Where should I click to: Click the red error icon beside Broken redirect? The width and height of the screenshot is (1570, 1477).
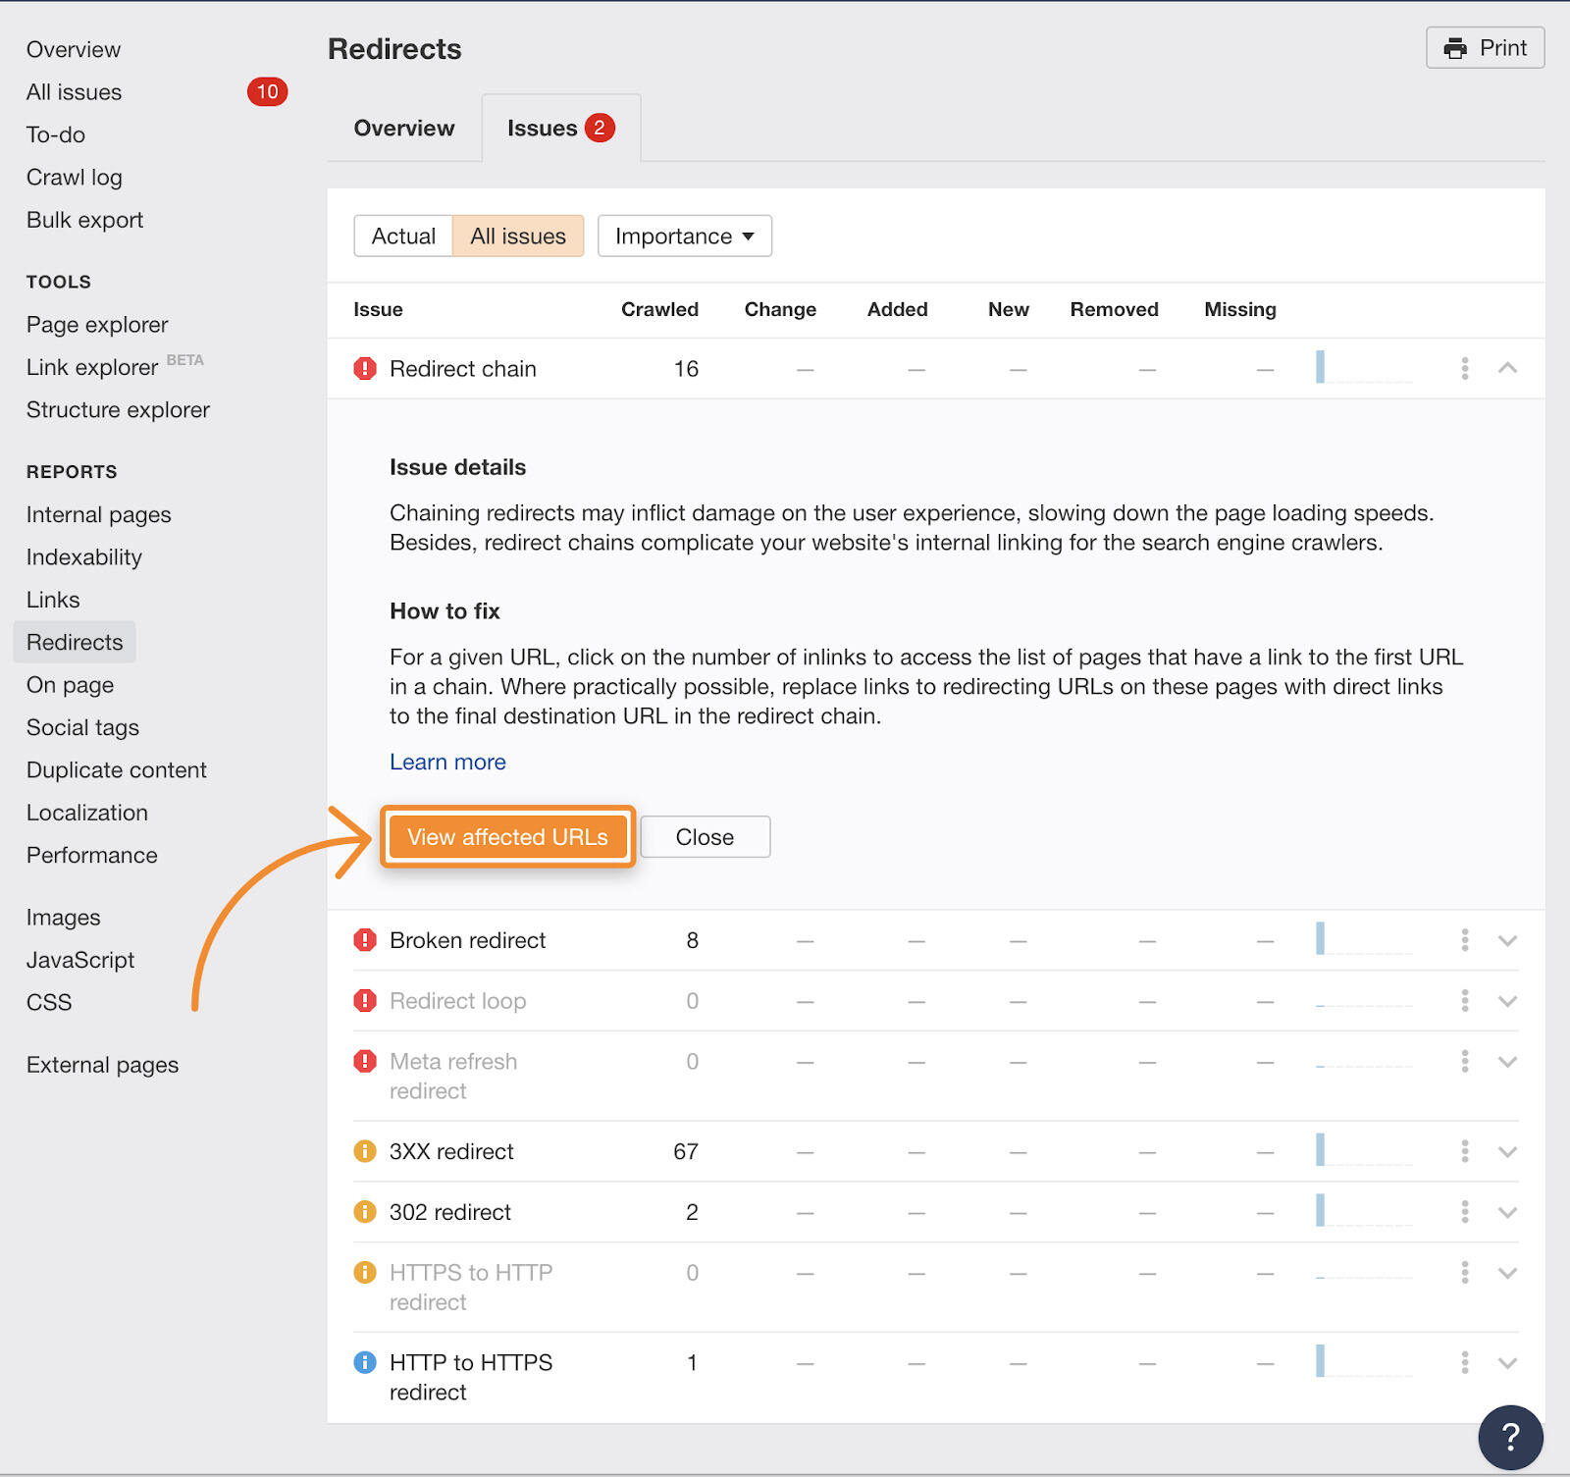coord(365,940)
